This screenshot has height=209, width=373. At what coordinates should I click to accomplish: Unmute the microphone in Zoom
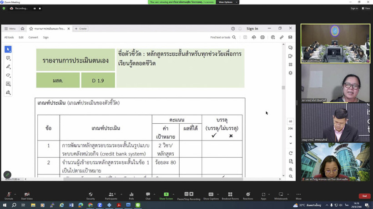tap(8, 195)
